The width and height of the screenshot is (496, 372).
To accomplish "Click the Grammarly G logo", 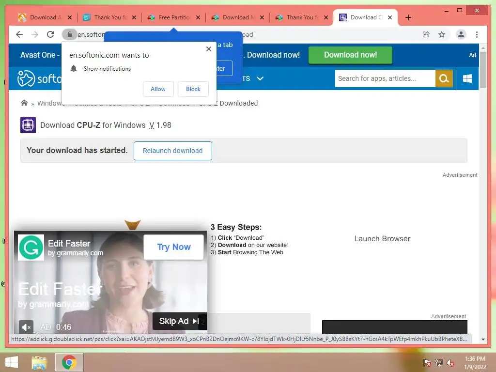I will coord(31,248).
